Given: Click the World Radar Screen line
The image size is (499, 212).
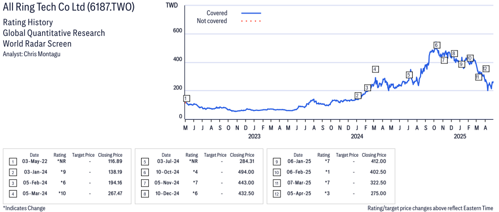Looking at the screenshot, I should click(37, 43).
